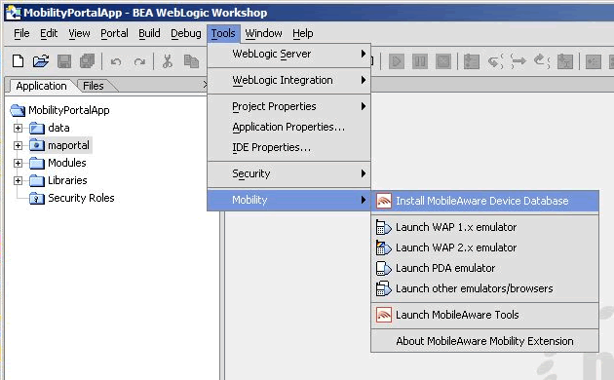Open the Help menu

(303, 34)
